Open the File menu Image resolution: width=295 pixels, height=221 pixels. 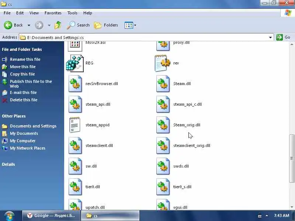7,13
